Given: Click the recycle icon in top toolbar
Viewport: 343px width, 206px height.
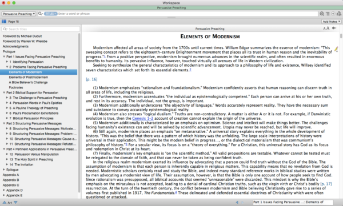Looking at the screenshot, I should coord(339,14).
